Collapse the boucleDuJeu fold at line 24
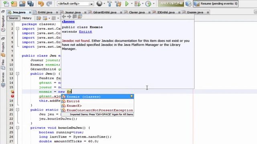The height and width of the screenshot is (144, 257). point(18,128)
